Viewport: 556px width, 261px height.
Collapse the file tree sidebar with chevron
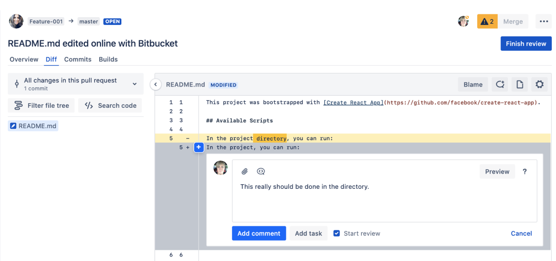click(156, 85)
